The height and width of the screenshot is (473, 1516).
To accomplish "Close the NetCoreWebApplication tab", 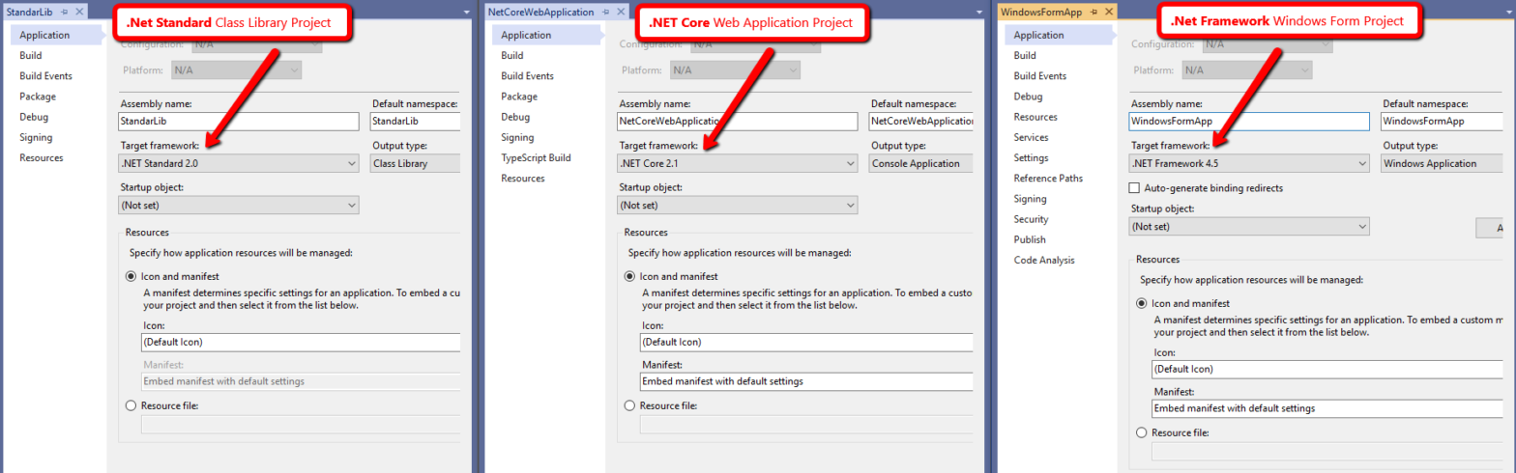I will pyautogui.click(x=622, y=12).
